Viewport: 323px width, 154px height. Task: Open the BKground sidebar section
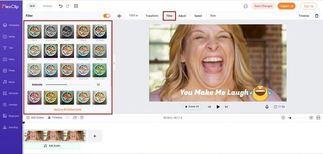pos(11,116)
